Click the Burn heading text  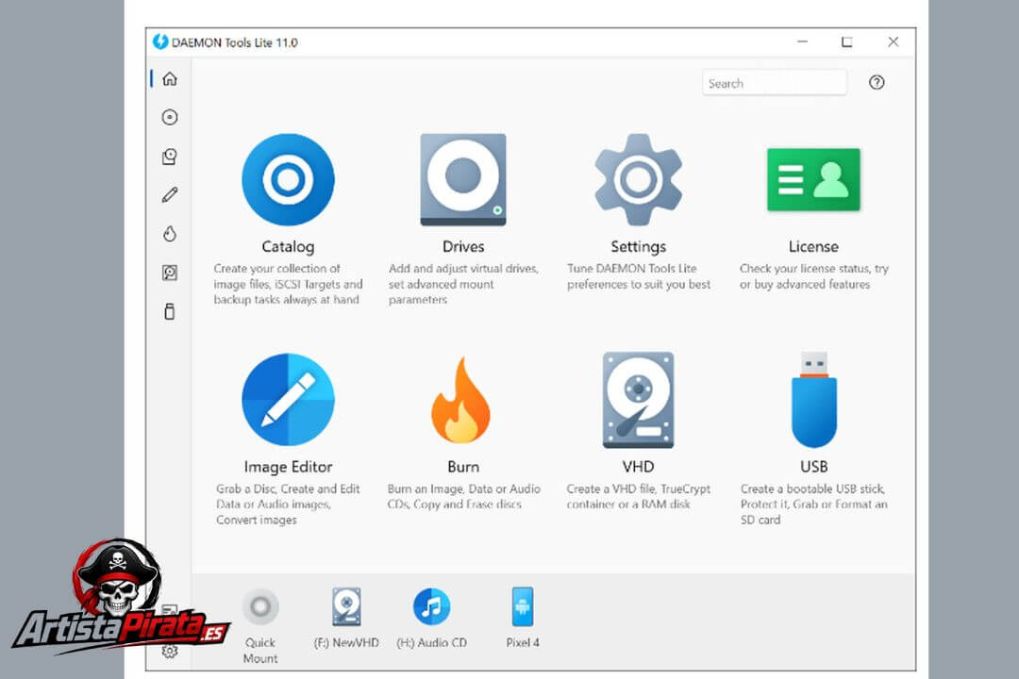[462, 467]
